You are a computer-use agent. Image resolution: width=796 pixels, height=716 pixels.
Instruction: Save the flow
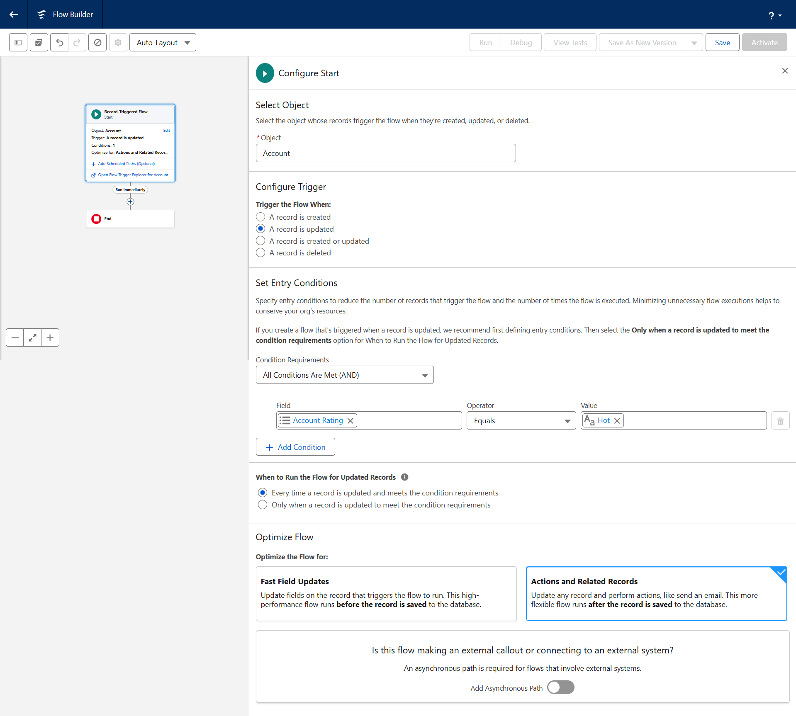[722, 42]
